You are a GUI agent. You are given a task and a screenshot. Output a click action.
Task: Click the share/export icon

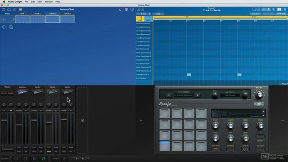15,9
